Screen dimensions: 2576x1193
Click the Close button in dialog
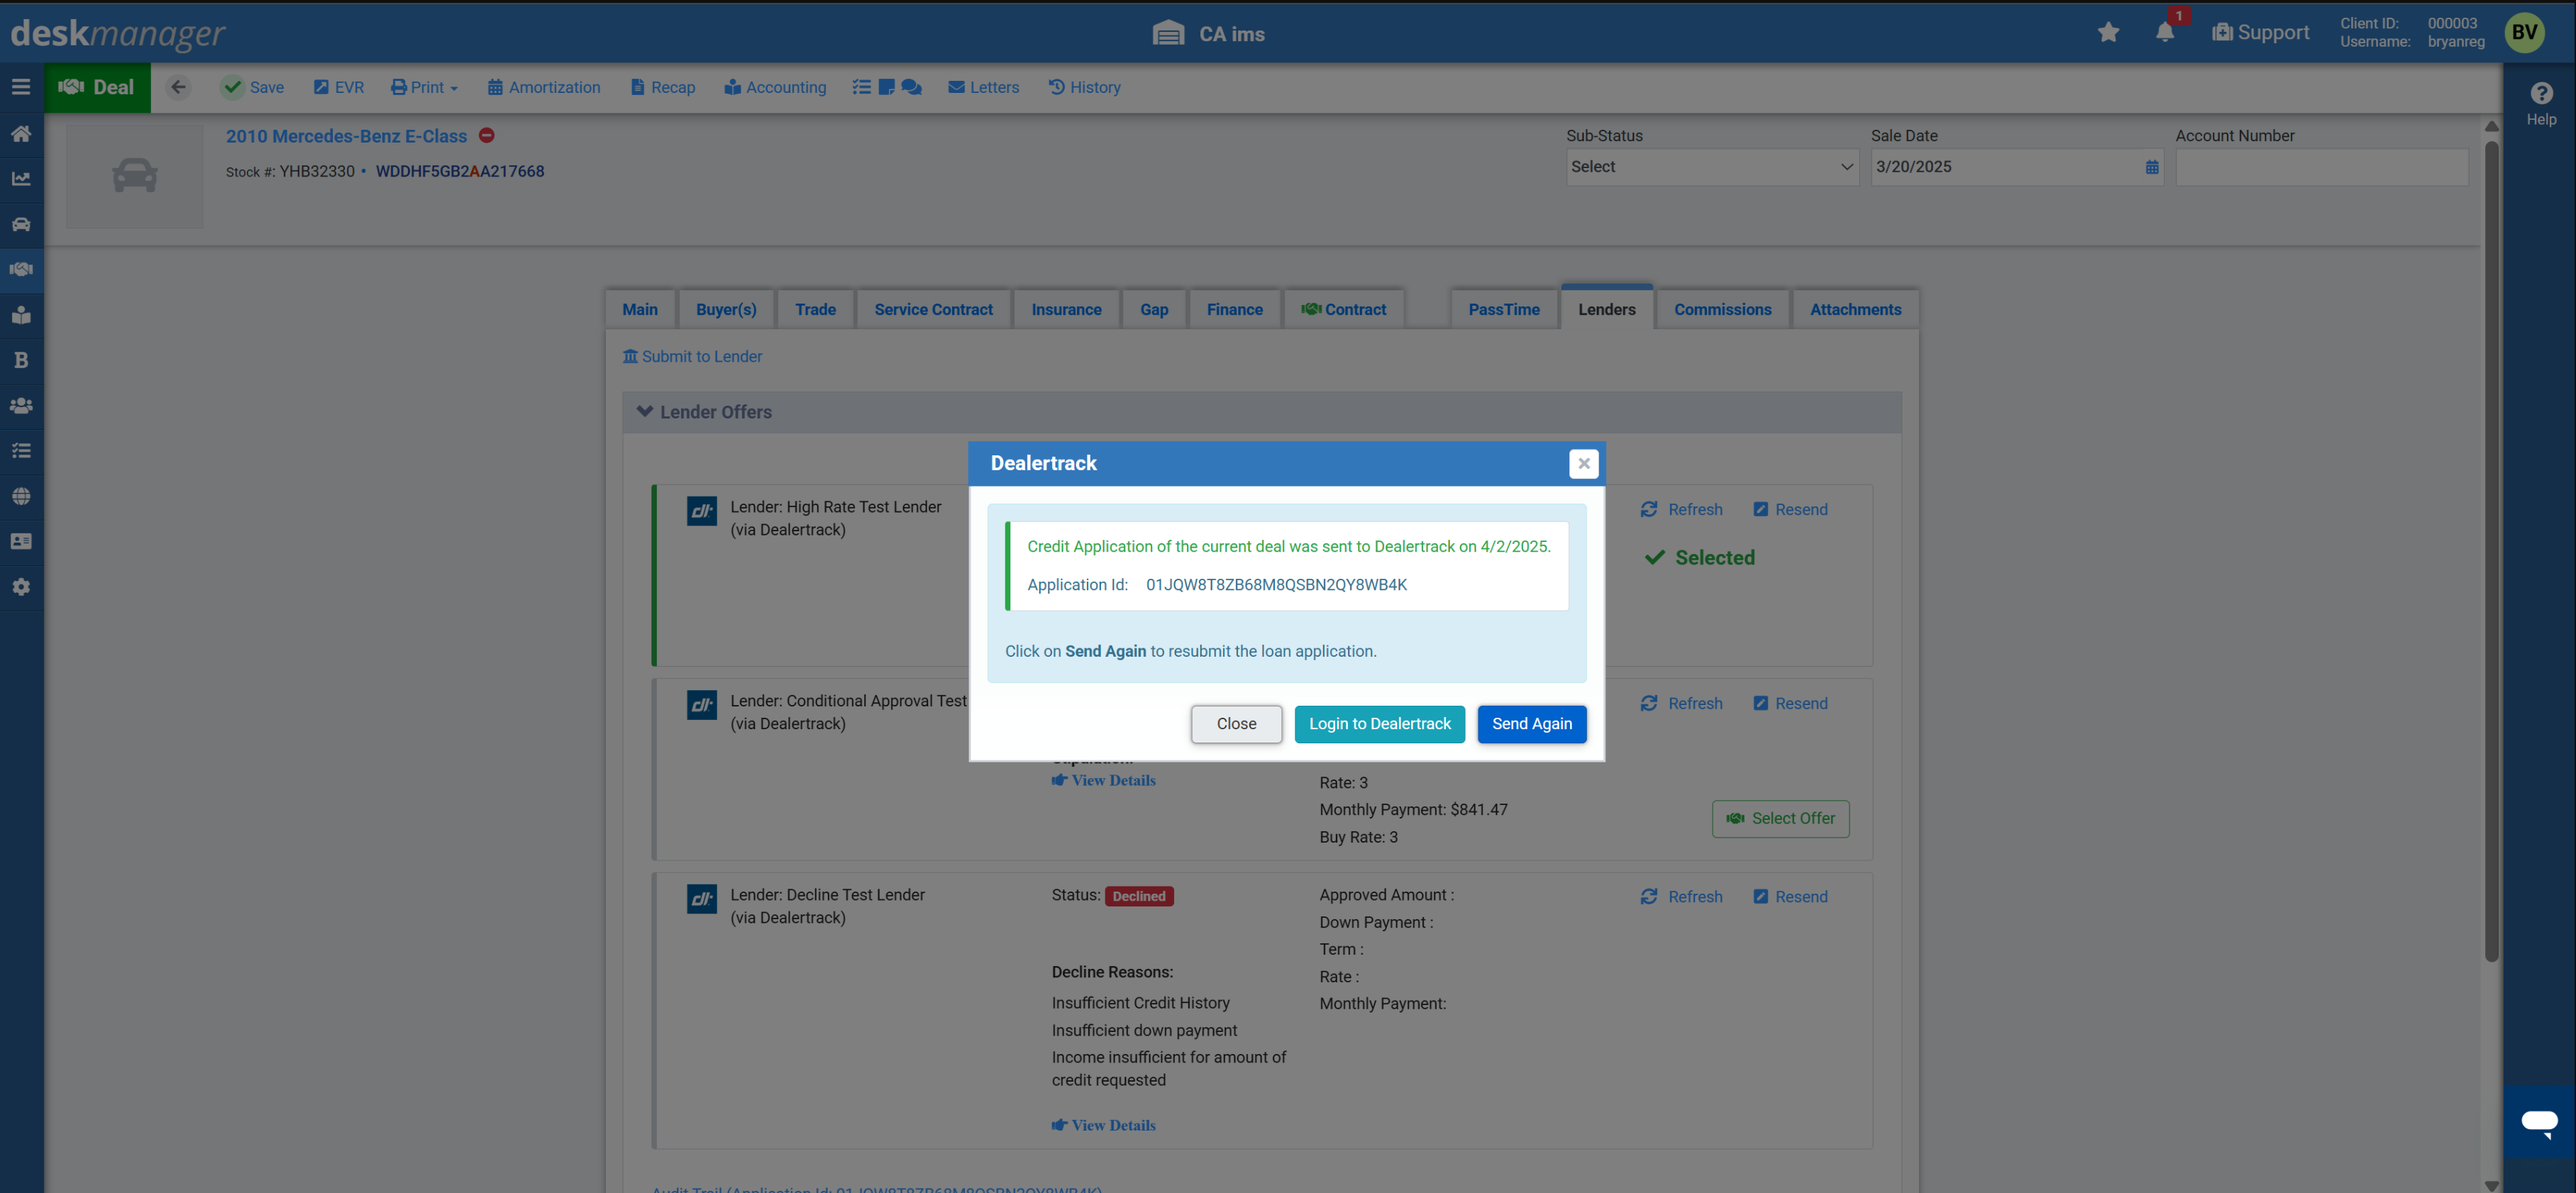pyautogui.click(x=1236, y=724)
